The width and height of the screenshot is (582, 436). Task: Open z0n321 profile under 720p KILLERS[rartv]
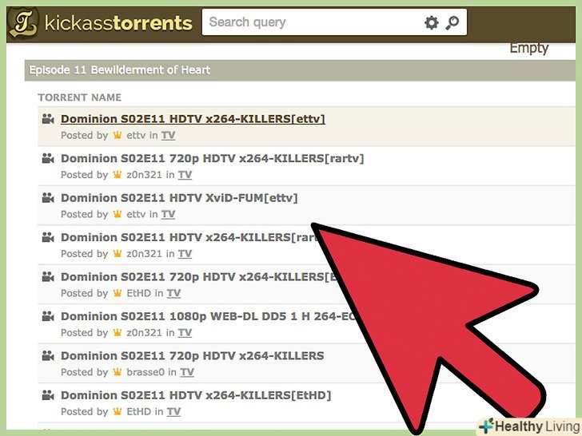(145, 175)
